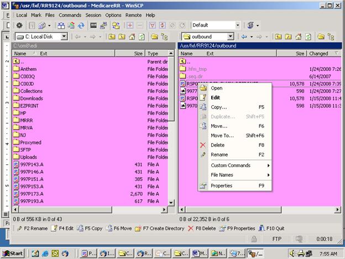Click the local panel parent directory icon
The width and height of the screenshot is (345, 259).
click(112, 37)
